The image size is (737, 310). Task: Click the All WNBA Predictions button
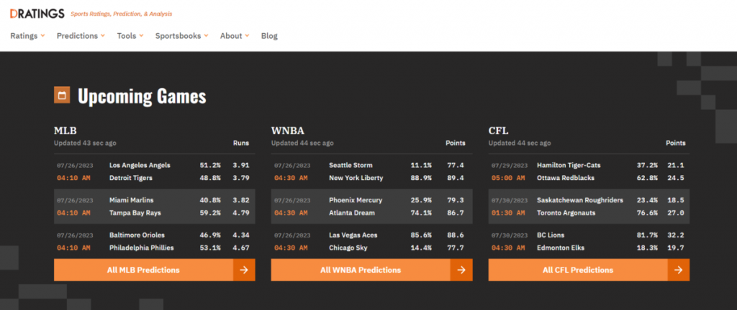point(372,271)
